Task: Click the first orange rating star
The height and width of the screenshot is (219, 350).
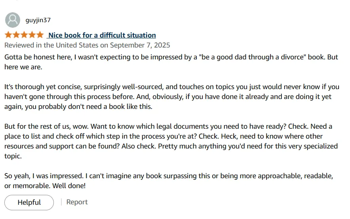Action: [x=8, y=35]
